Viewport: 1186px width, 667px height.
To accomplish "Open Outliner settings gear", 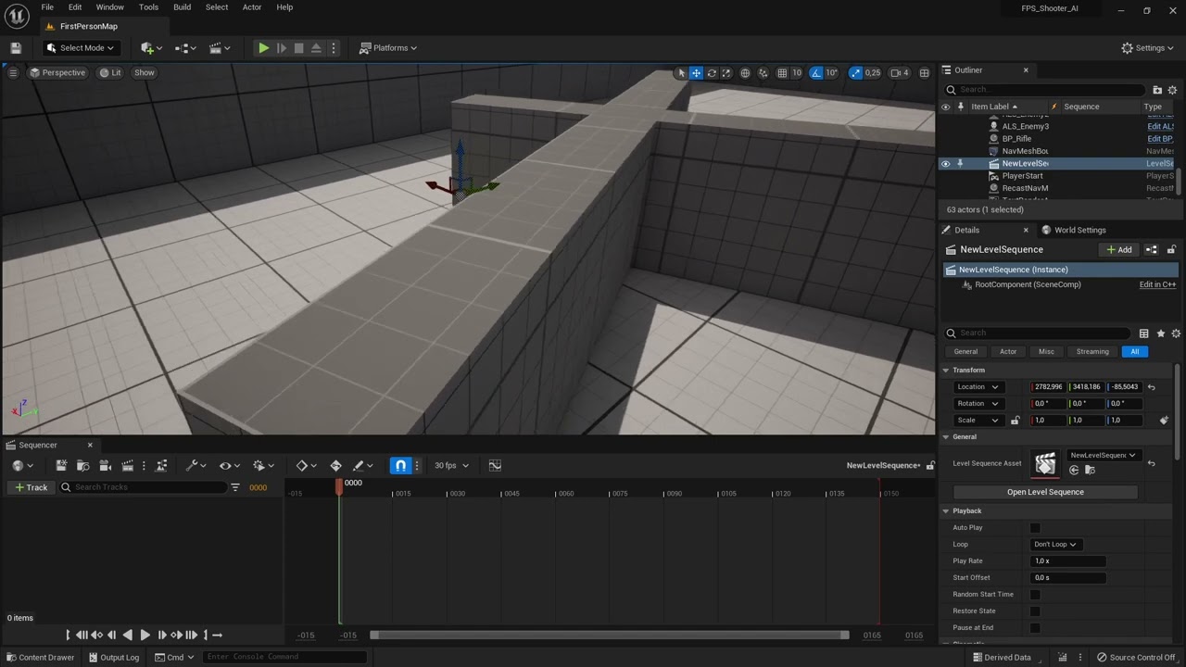I will [x=1172, y=90].
